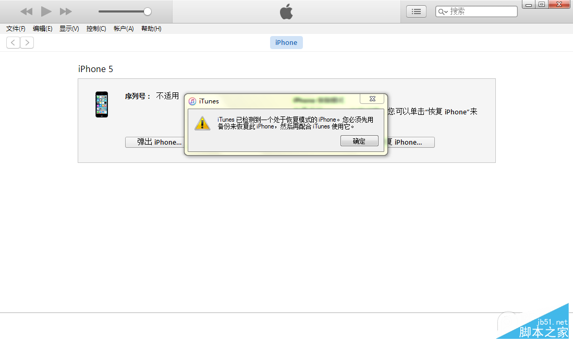573x342 pixels.
Task: Click the 不适用 serial value
Action: tap(167, 96)
